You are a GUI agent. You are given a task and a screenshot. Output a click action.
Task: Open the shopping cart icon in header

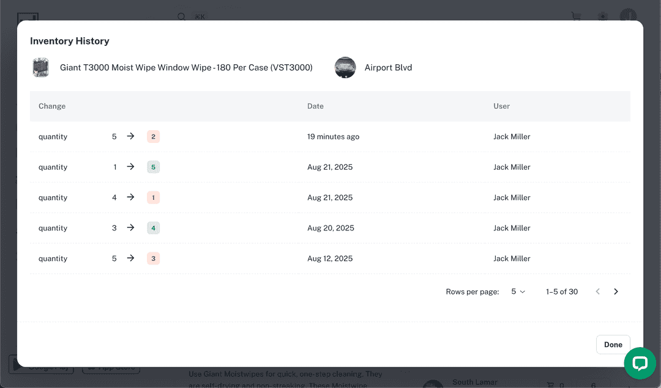[x=576, y=16]
